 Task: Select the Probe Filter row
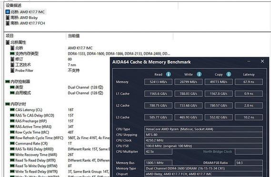[22, 70]
